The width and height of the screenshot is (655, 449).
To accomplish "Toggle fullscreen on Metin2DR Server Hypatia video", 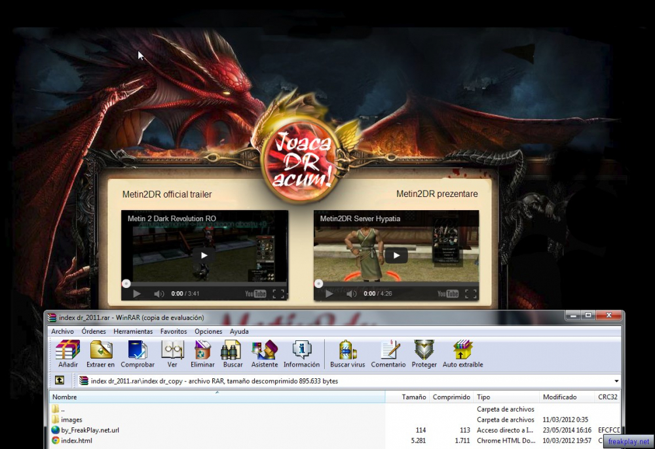I will click(x=471, y=294).
